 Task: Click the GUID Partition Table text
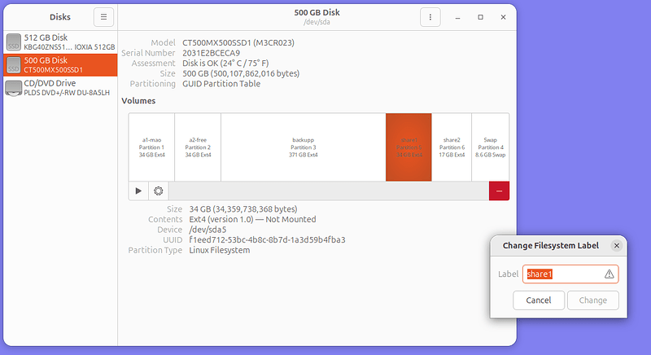pyautogui.click(x=221, y=84)
